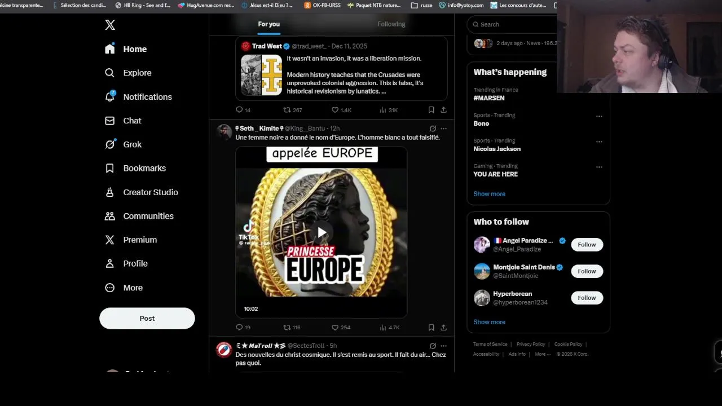Open Communities from the sidebar
The height and width of the screenshot is (406, 722).
139,216
